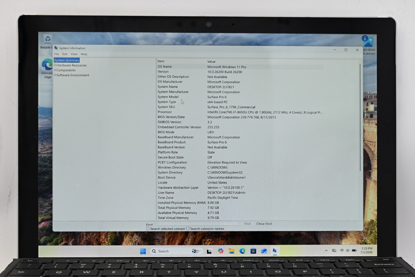Select the OS Name row

pyautogui.click(x=240, y=67)
